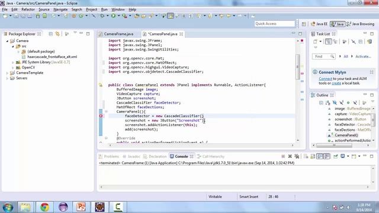Click the error marker beside faceDetector line
This screenshot has height=213, width=379.
pyautogui.click(x=101, y=116)
